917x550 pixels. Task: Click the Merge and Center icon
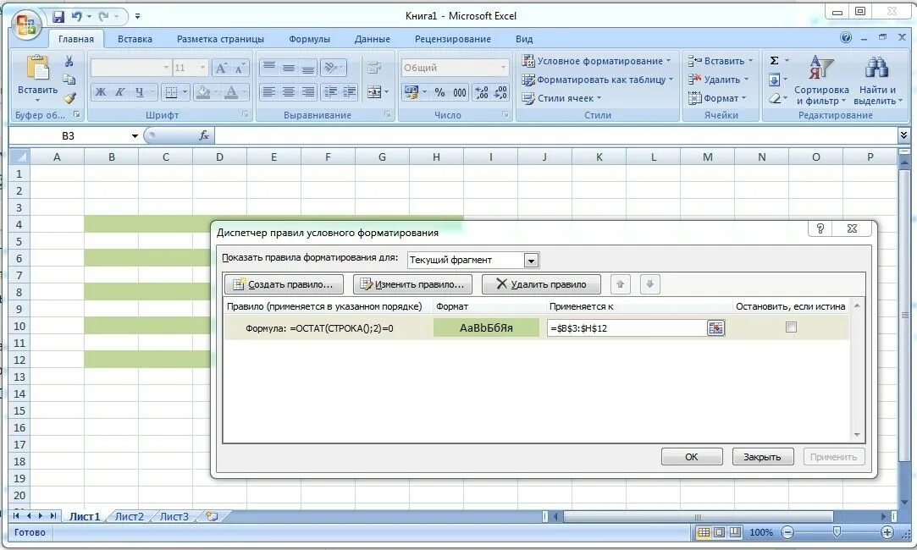pos(374,91)
